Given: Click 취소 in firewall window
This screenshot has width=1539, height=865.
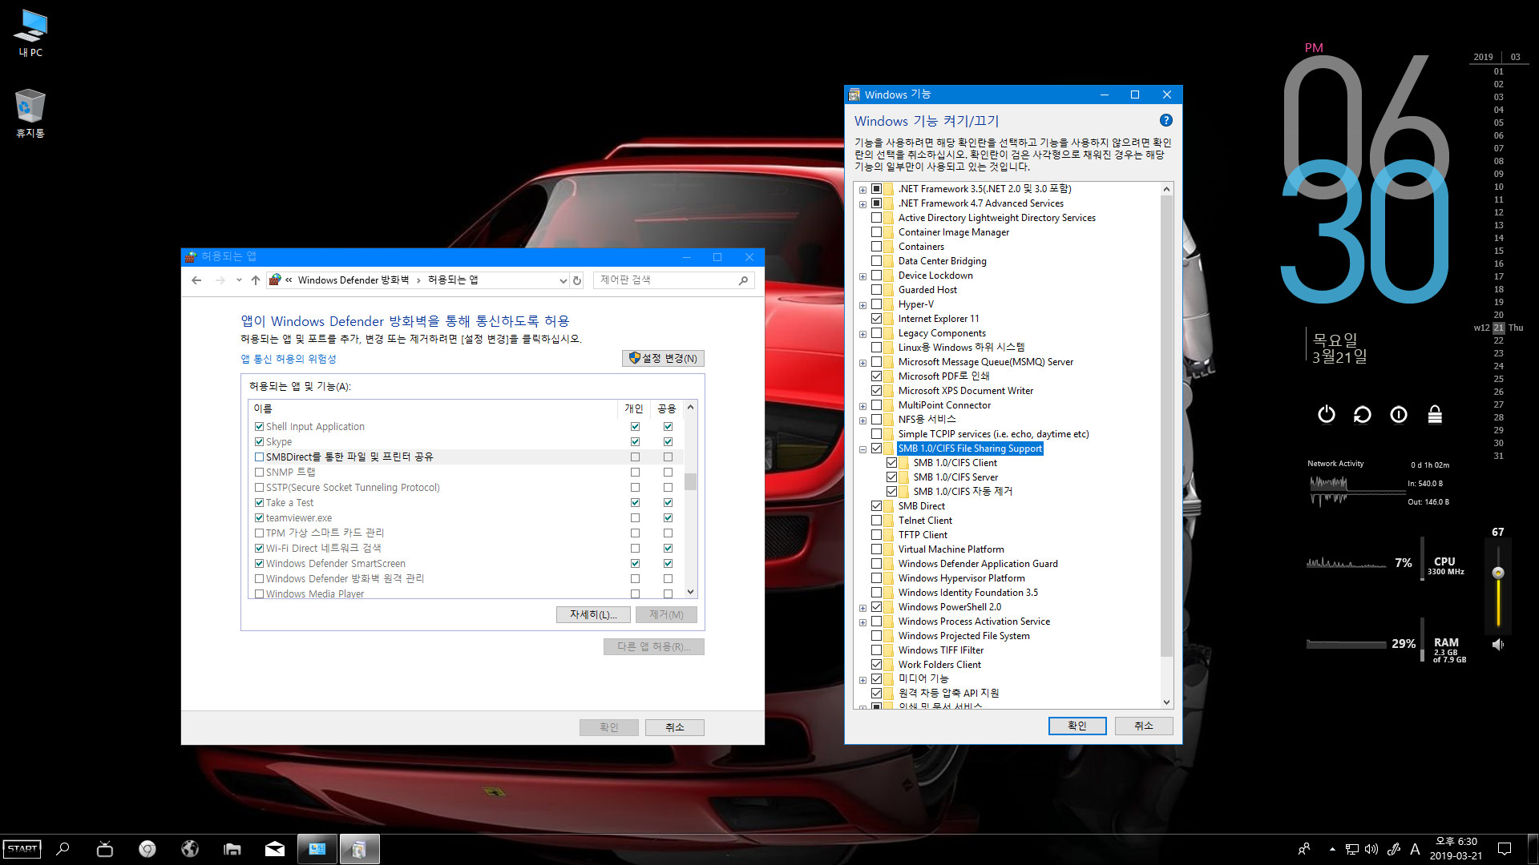Looking at the screenshot, I should tap(675, 727).
